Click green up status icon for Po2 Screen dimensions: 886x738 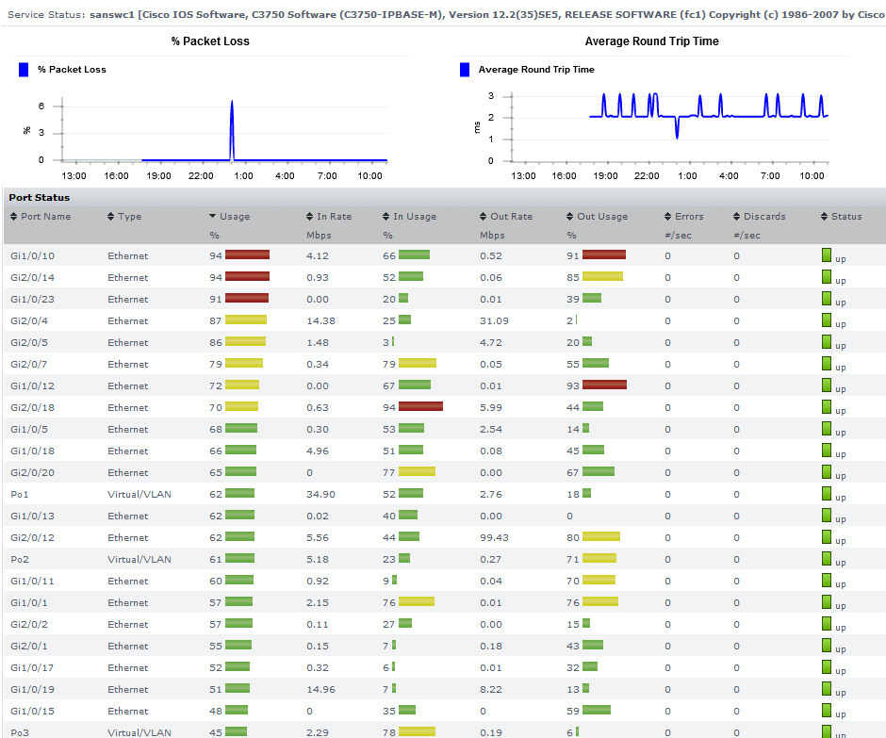826,558
